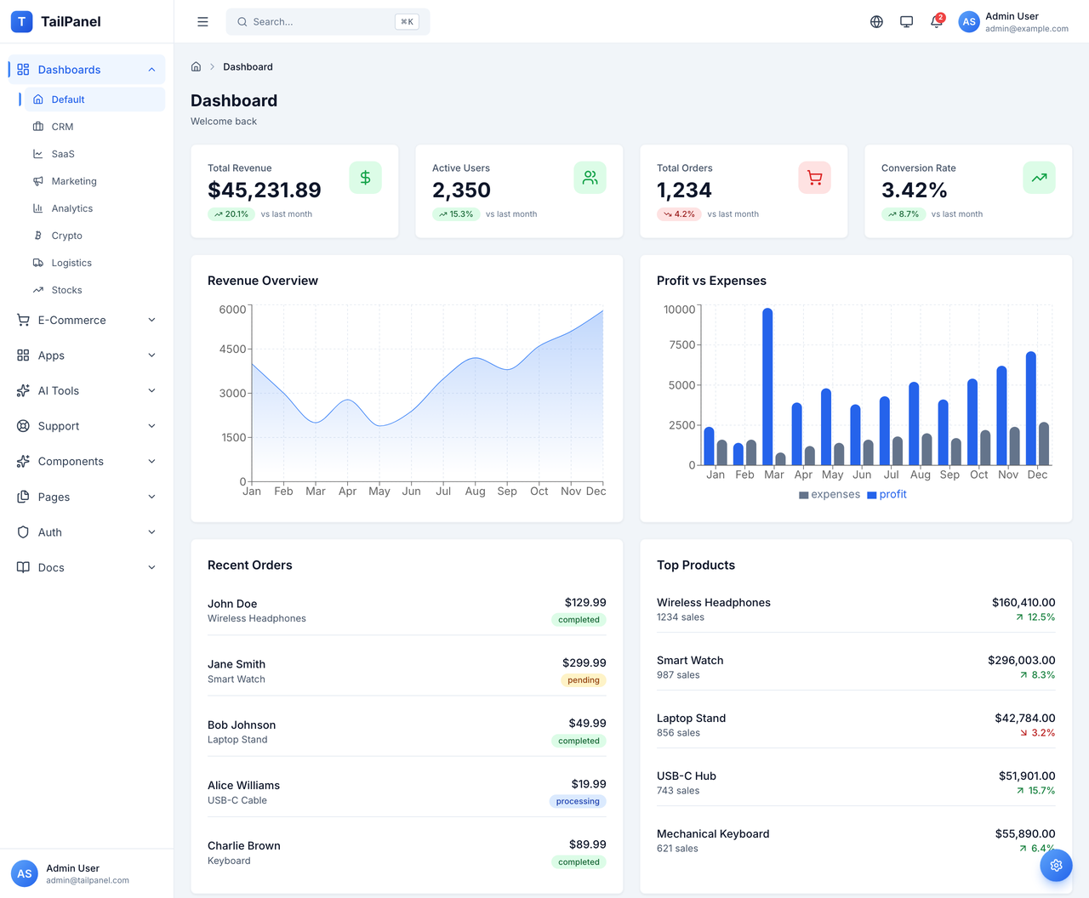Image resolution: width=1089 pixels, height=898 pixels.
Task: Open the SaaS dashboard
Action: tap(94, 154)
